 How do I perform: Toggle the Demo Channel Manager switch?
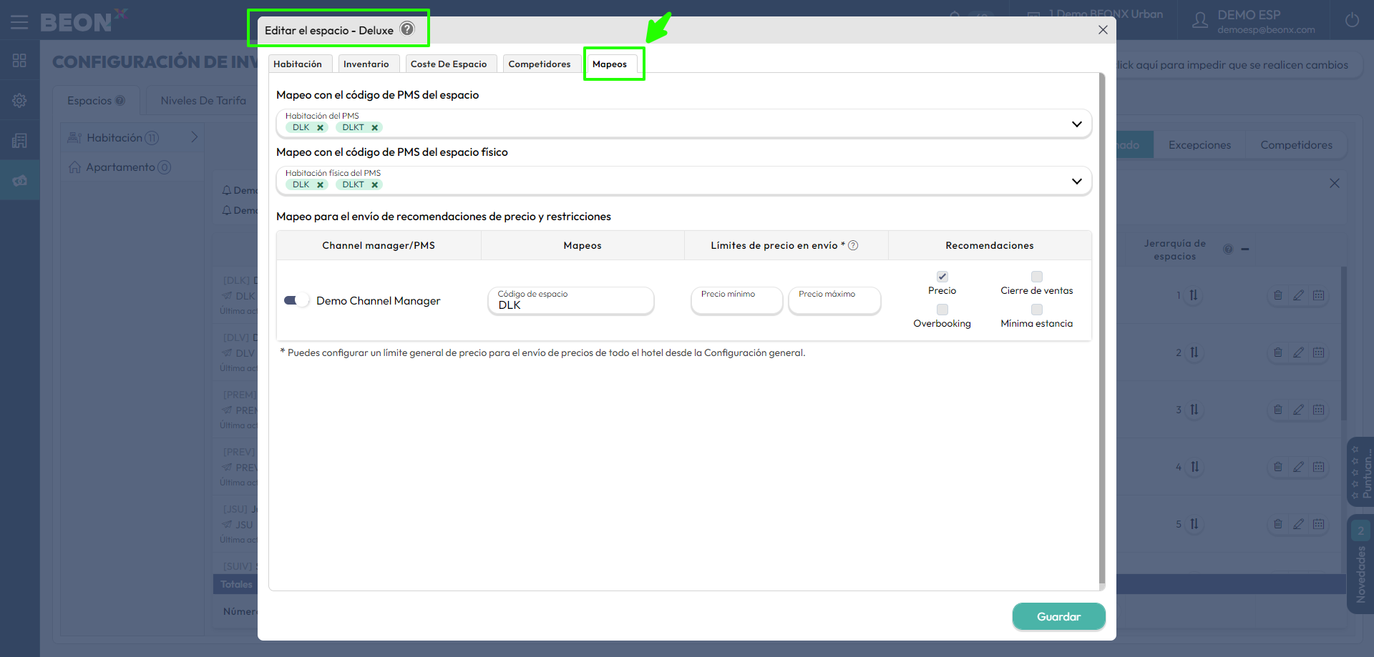click(x=296, y=300)
